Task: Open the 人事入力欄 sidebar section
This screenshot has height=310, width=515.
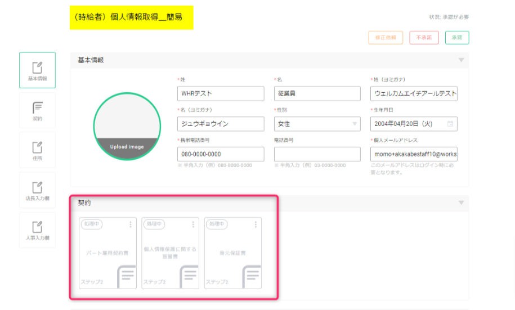Action: tap(38, 230)
